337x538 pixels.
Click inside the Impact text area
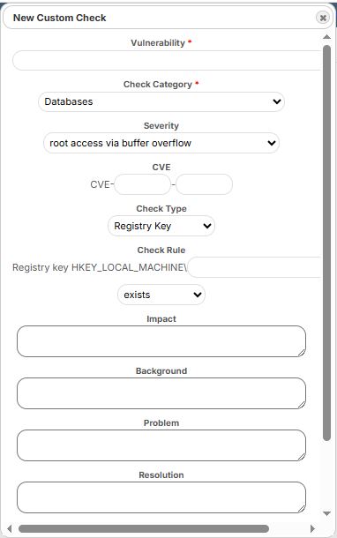pyautogui.click(x=161, y=341)
